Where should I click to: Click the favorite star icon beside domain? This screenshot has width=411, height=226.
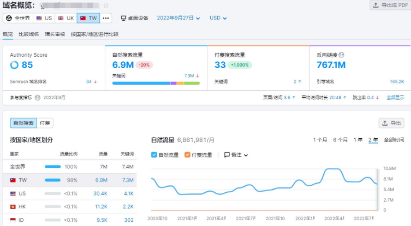click(x=106, y=6)
